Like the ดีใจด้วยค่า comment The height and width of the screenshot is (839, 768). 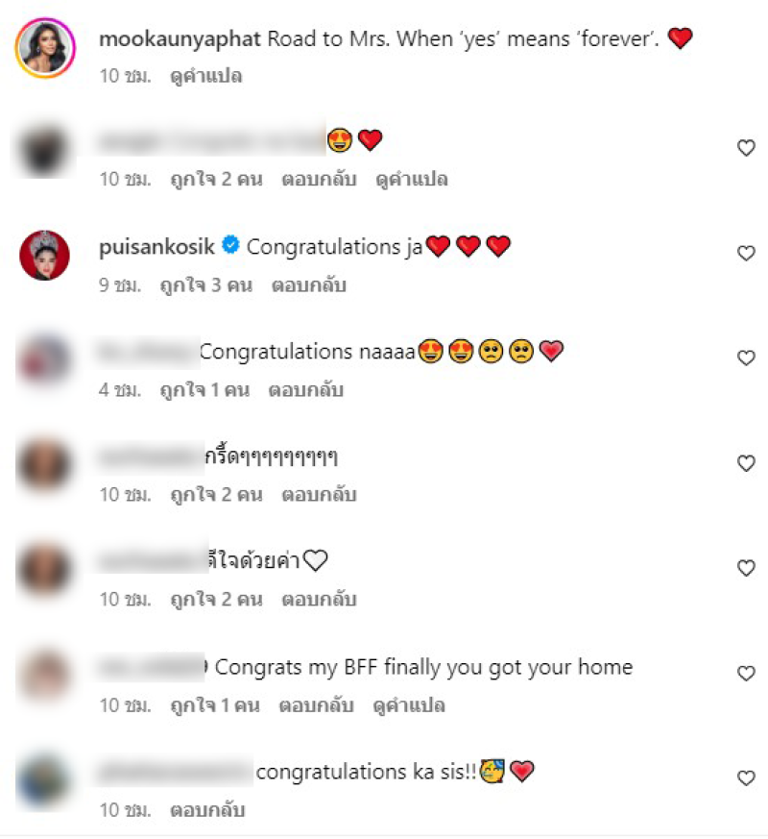(x=746, y=568)
